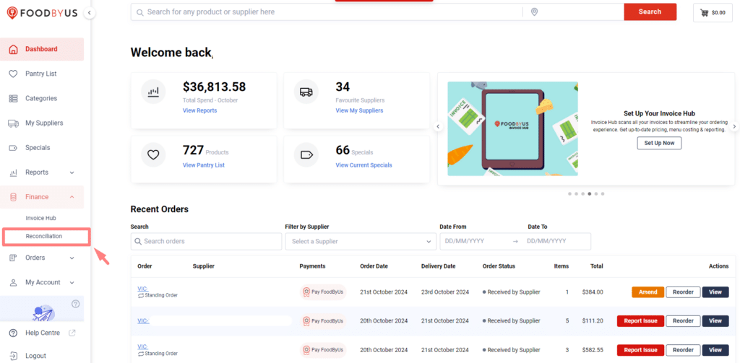Collapse the Finance menu chevron
The width and height of the screenshot is (740, 363).
click(72, 197)
